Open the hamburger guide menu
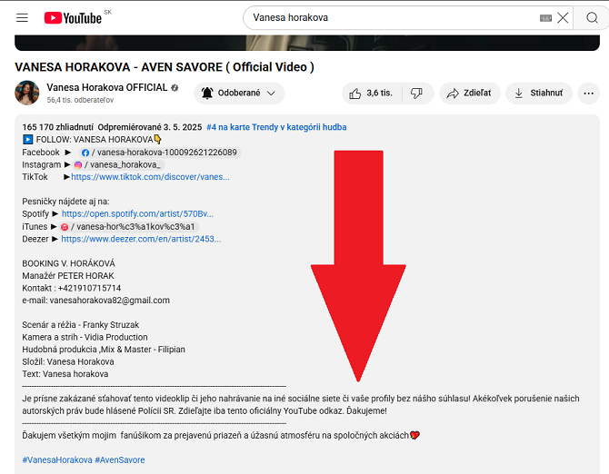Image resolution: width=609 pixels, height=474 pixels. pos(22,18)
